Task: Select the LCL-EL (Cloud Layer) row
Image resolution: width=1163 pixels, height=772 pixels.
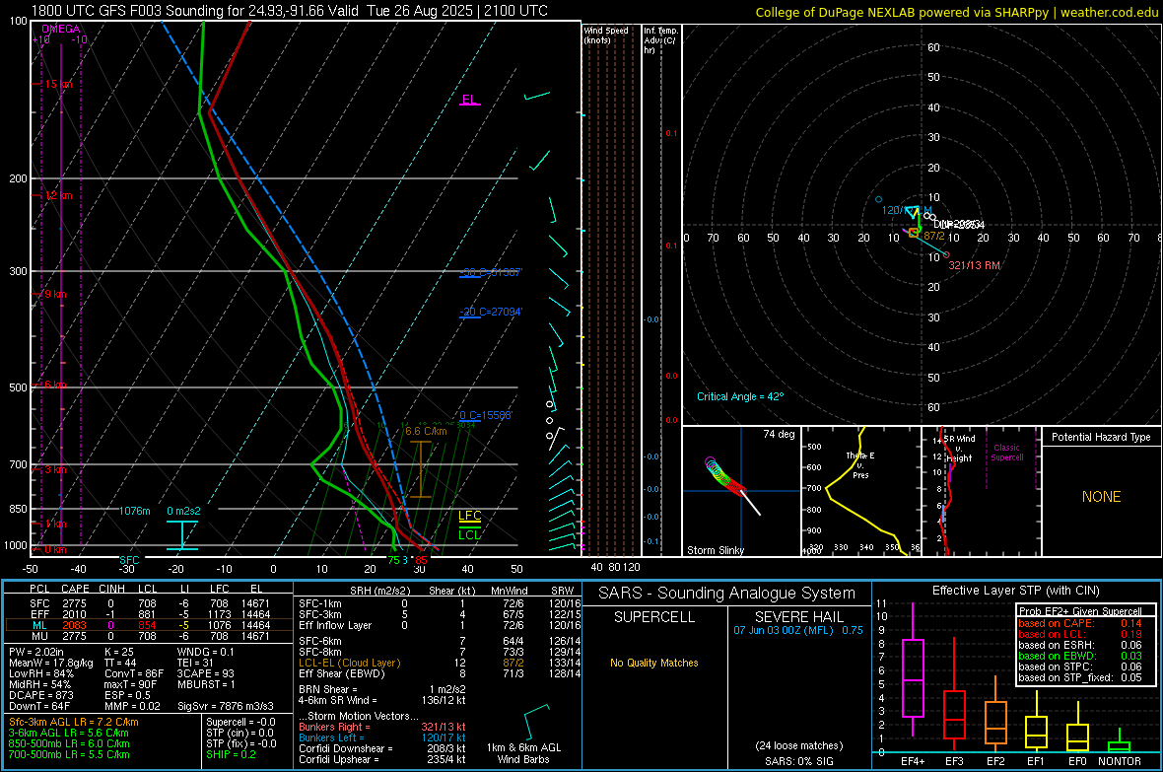Action: coord(440,663)
